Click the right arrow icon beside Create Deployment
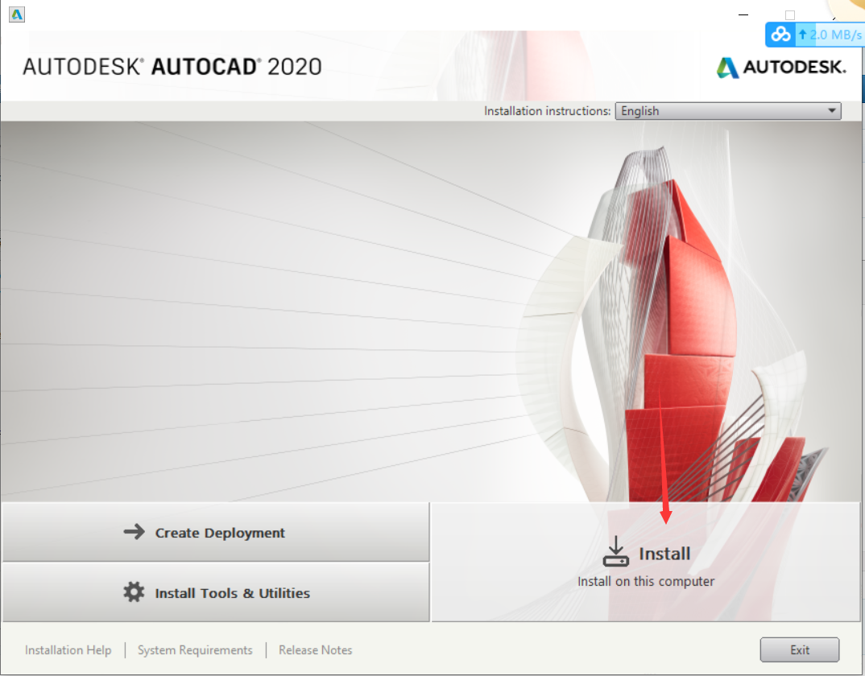 [134, 532]
